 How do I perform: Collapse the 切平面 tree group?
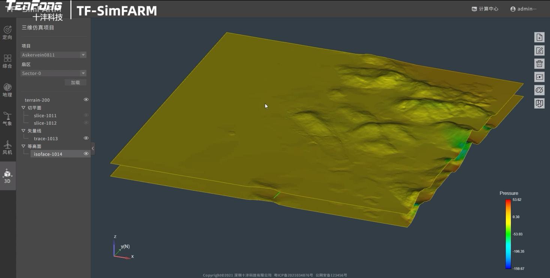24,108
